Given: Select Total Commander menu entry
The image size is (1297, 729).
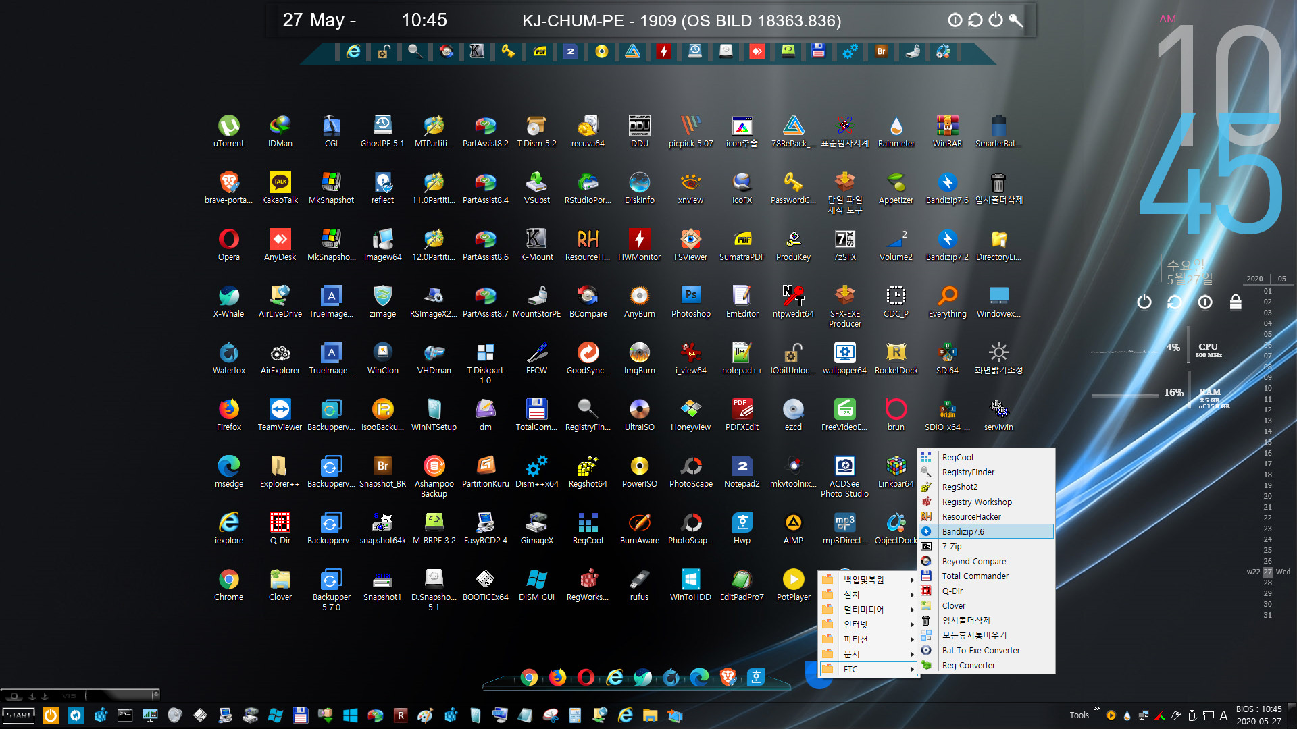Looking at the screenshot, I should coord(986,576).
